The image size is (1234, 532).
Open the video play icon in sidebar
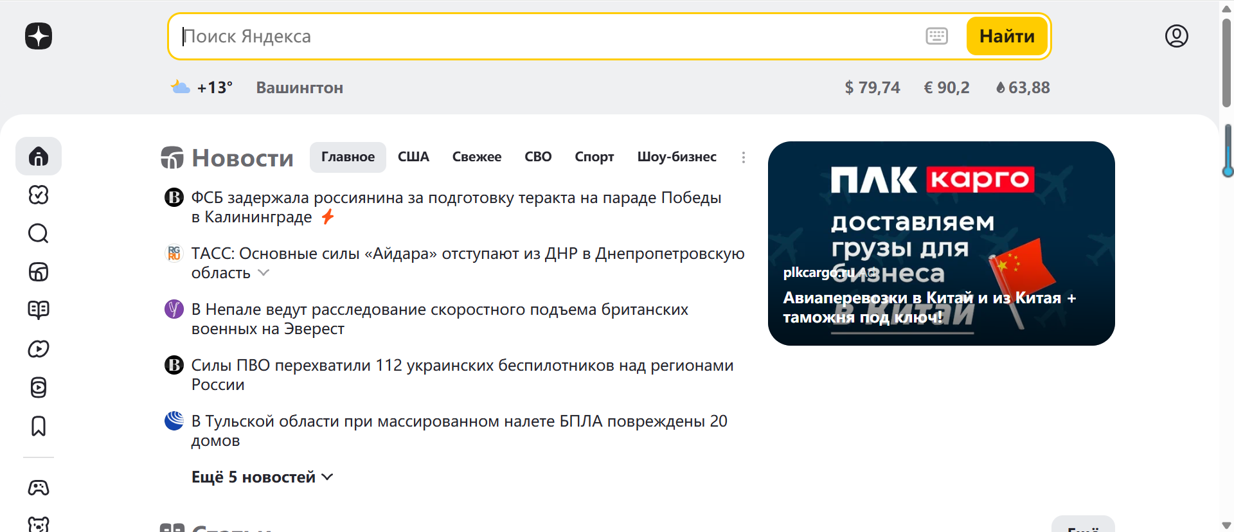39,349
